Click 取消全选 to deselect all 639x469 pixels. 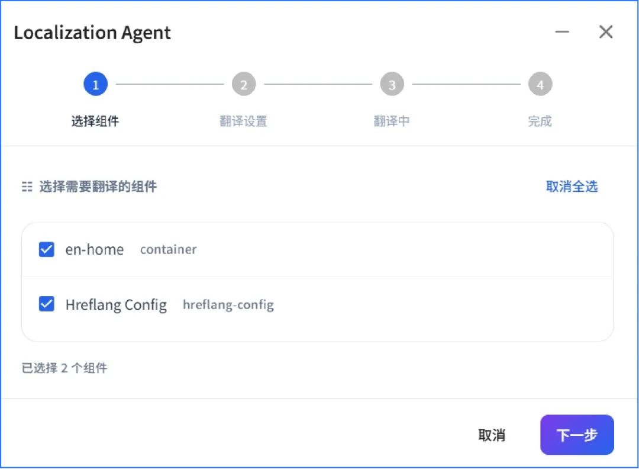[x=572, y=187]
